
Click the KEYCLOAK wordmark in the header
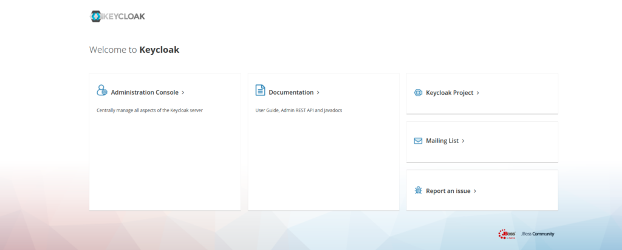[x=125, y=16]
